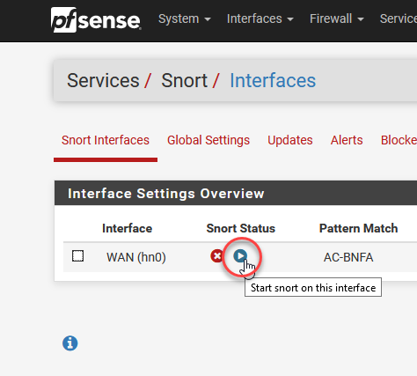Select the Snort Interfaces tab
Image resolution: width=417 pixels, height=376 pixels.
click(106, 140)
